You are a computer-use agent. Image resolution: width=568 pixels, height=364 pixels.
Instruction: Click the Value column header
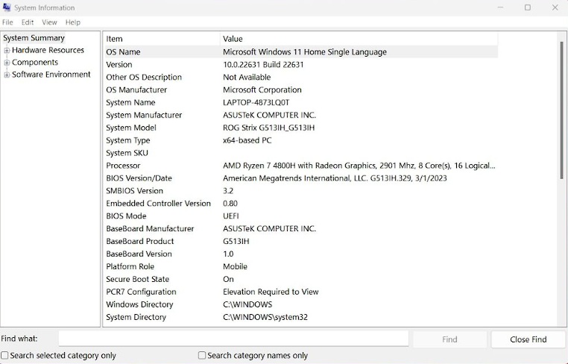359,39
